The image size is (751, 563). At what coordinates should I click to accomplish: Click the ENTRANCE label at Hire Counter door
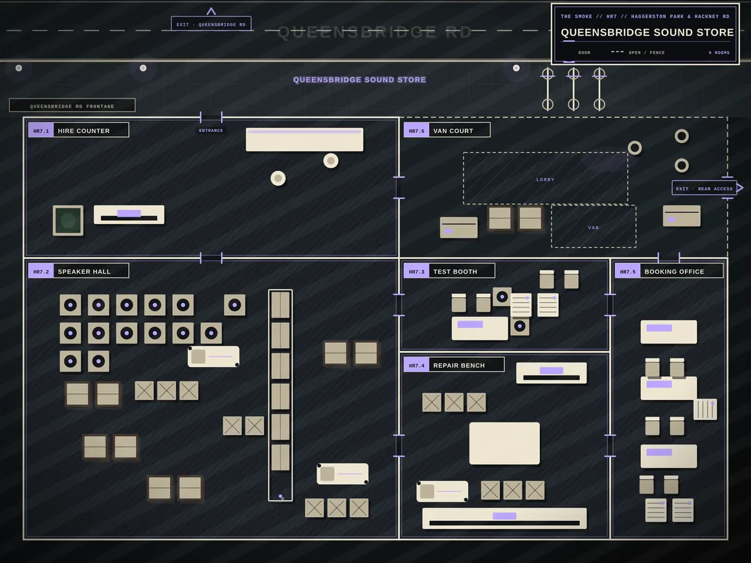pos(211,130)
